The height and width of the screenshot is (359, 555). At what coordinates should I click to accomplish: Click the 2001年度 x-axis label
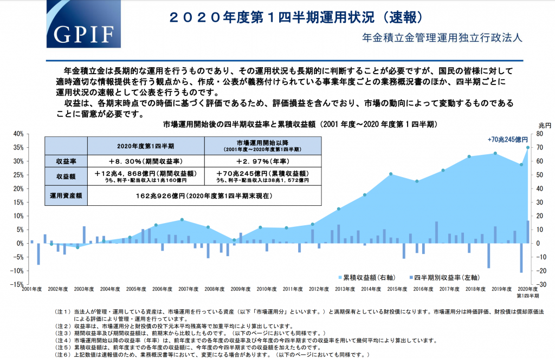click(x=32, y=289)
